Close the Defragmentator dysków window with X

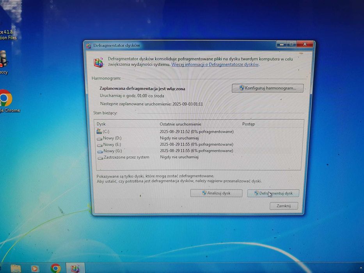[305, 44]
